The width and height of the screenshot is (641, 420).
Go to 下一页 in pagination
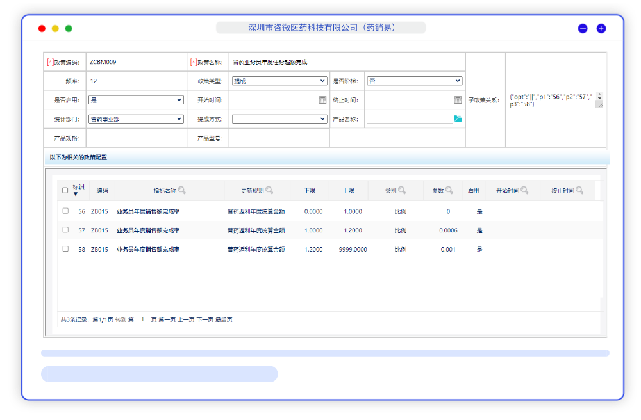click(204, 319)
